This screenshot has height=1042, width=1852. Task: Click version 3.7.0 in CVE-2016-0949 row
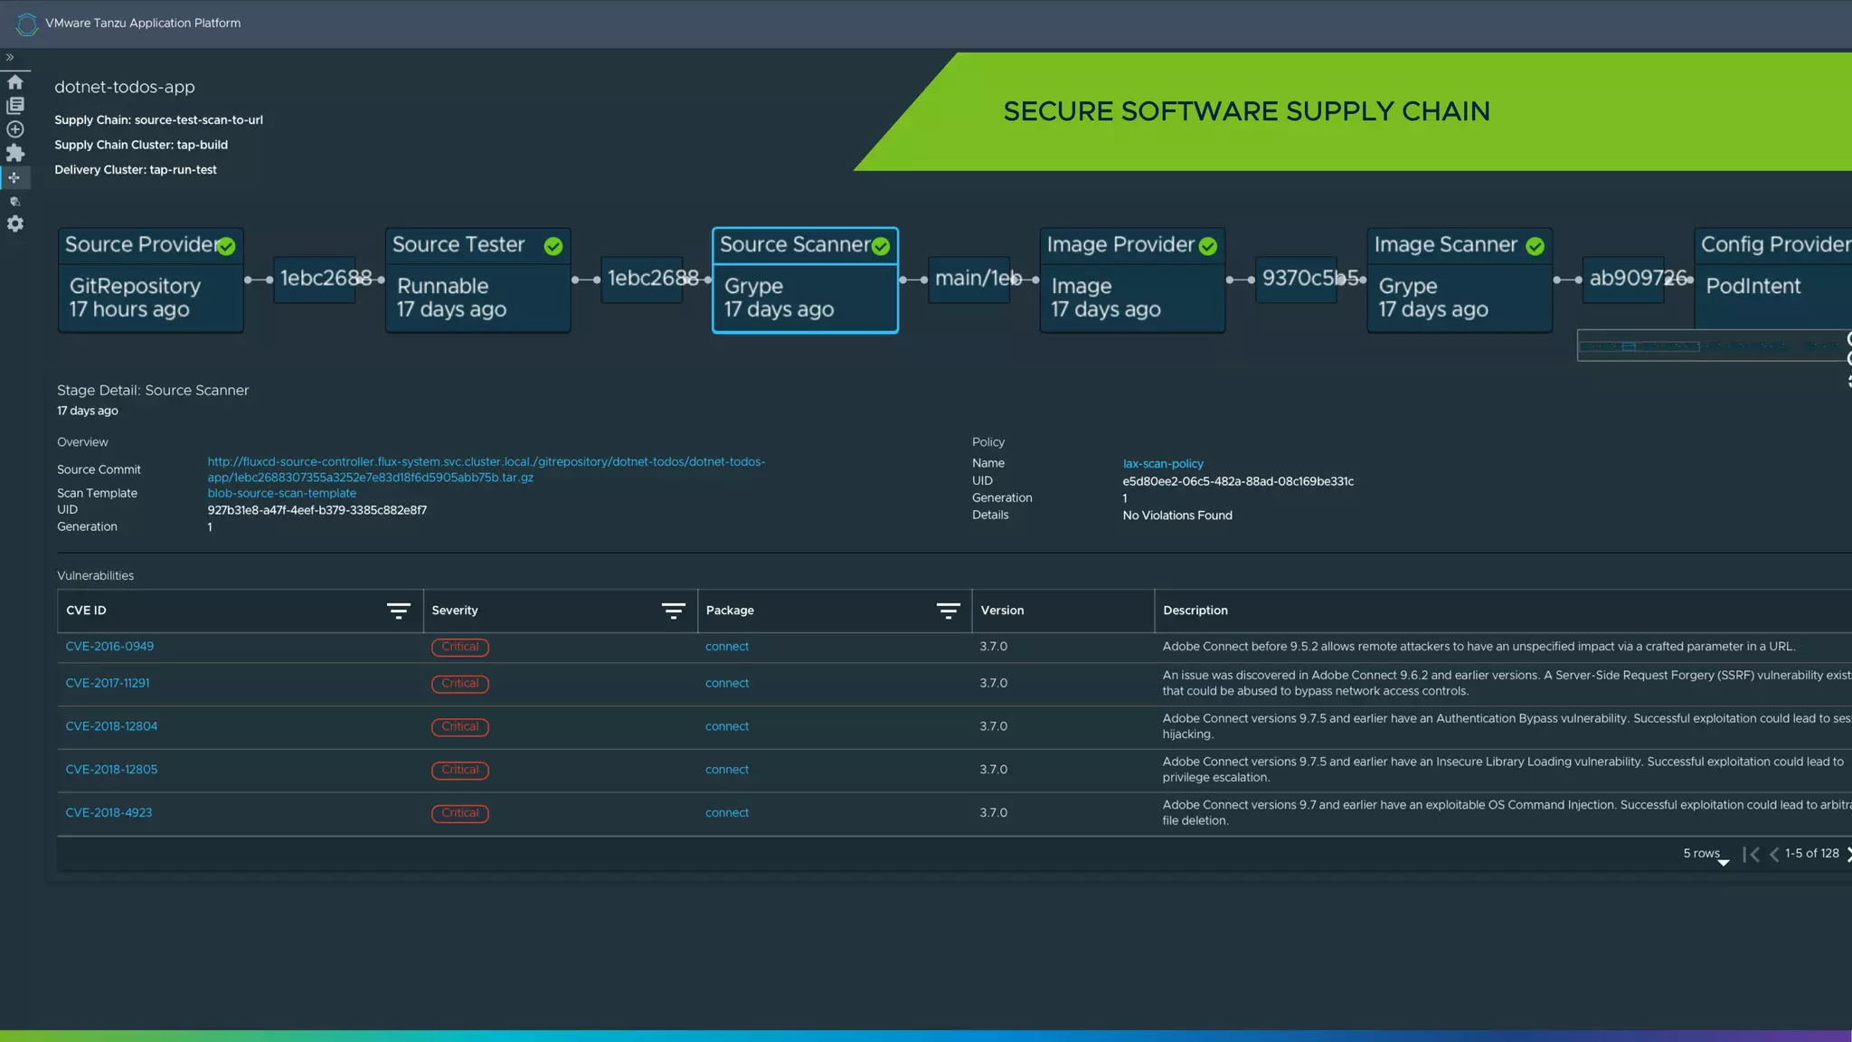click(993, 647)
